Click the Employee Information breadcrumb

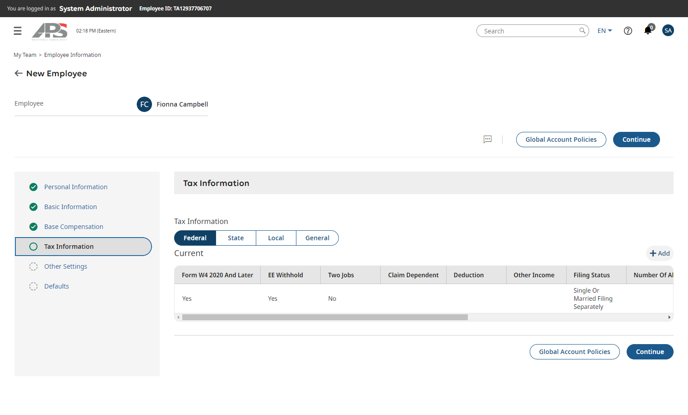coord(73,55)
